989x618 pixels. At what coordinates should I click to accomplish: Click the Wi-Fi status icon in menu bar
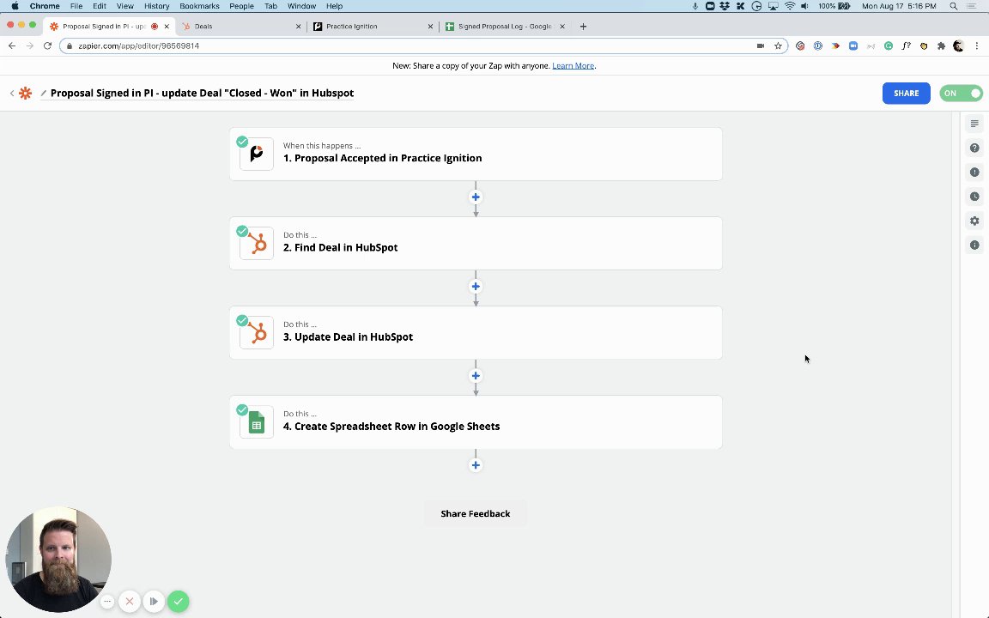(x=790, y=6)
